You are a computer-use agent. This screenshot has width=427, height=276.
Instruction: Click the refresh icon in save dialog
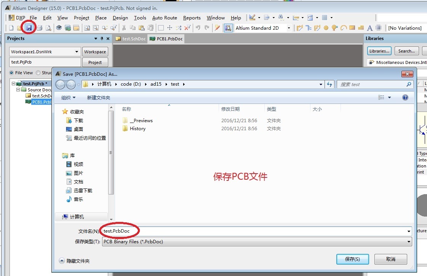point(329,85)
